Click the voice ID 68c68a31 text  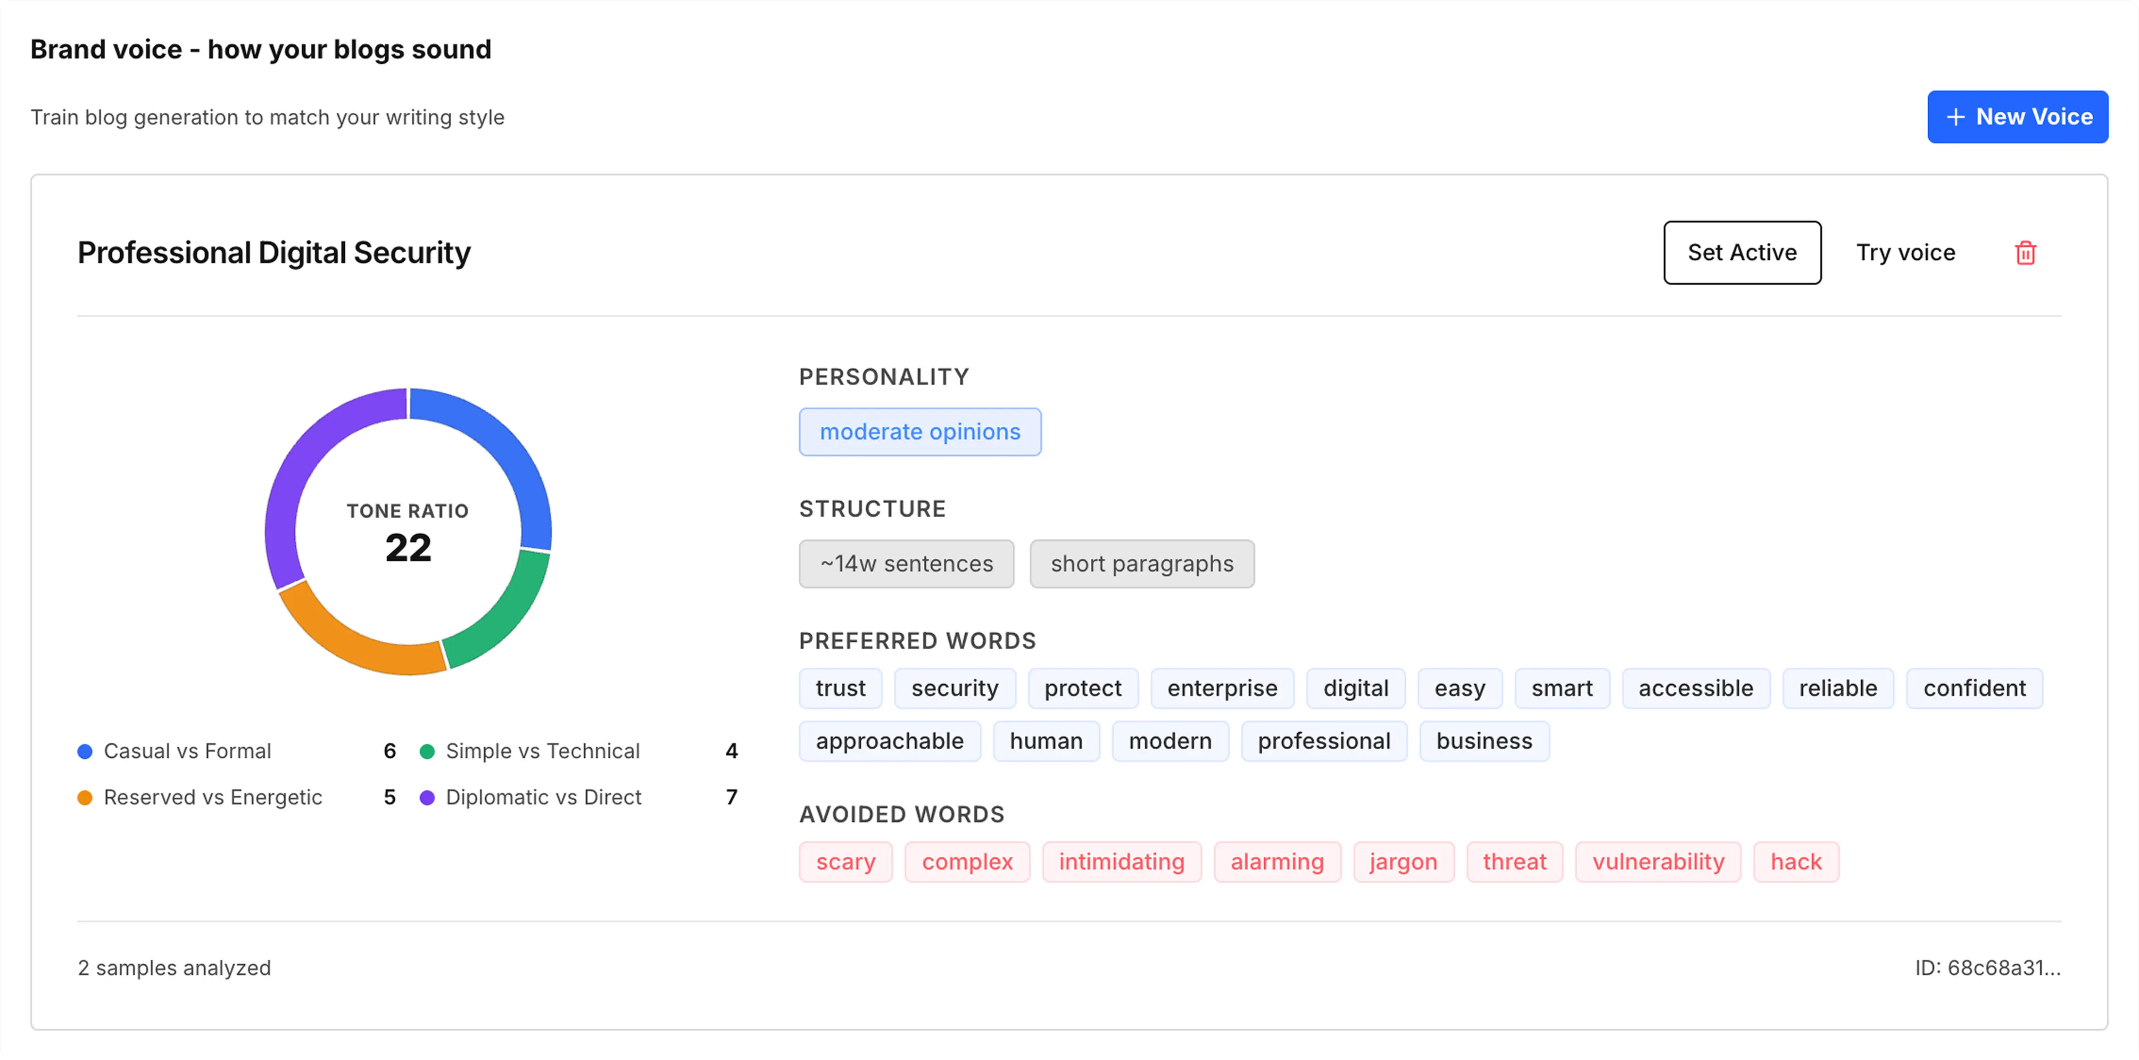click(1988, 968)
